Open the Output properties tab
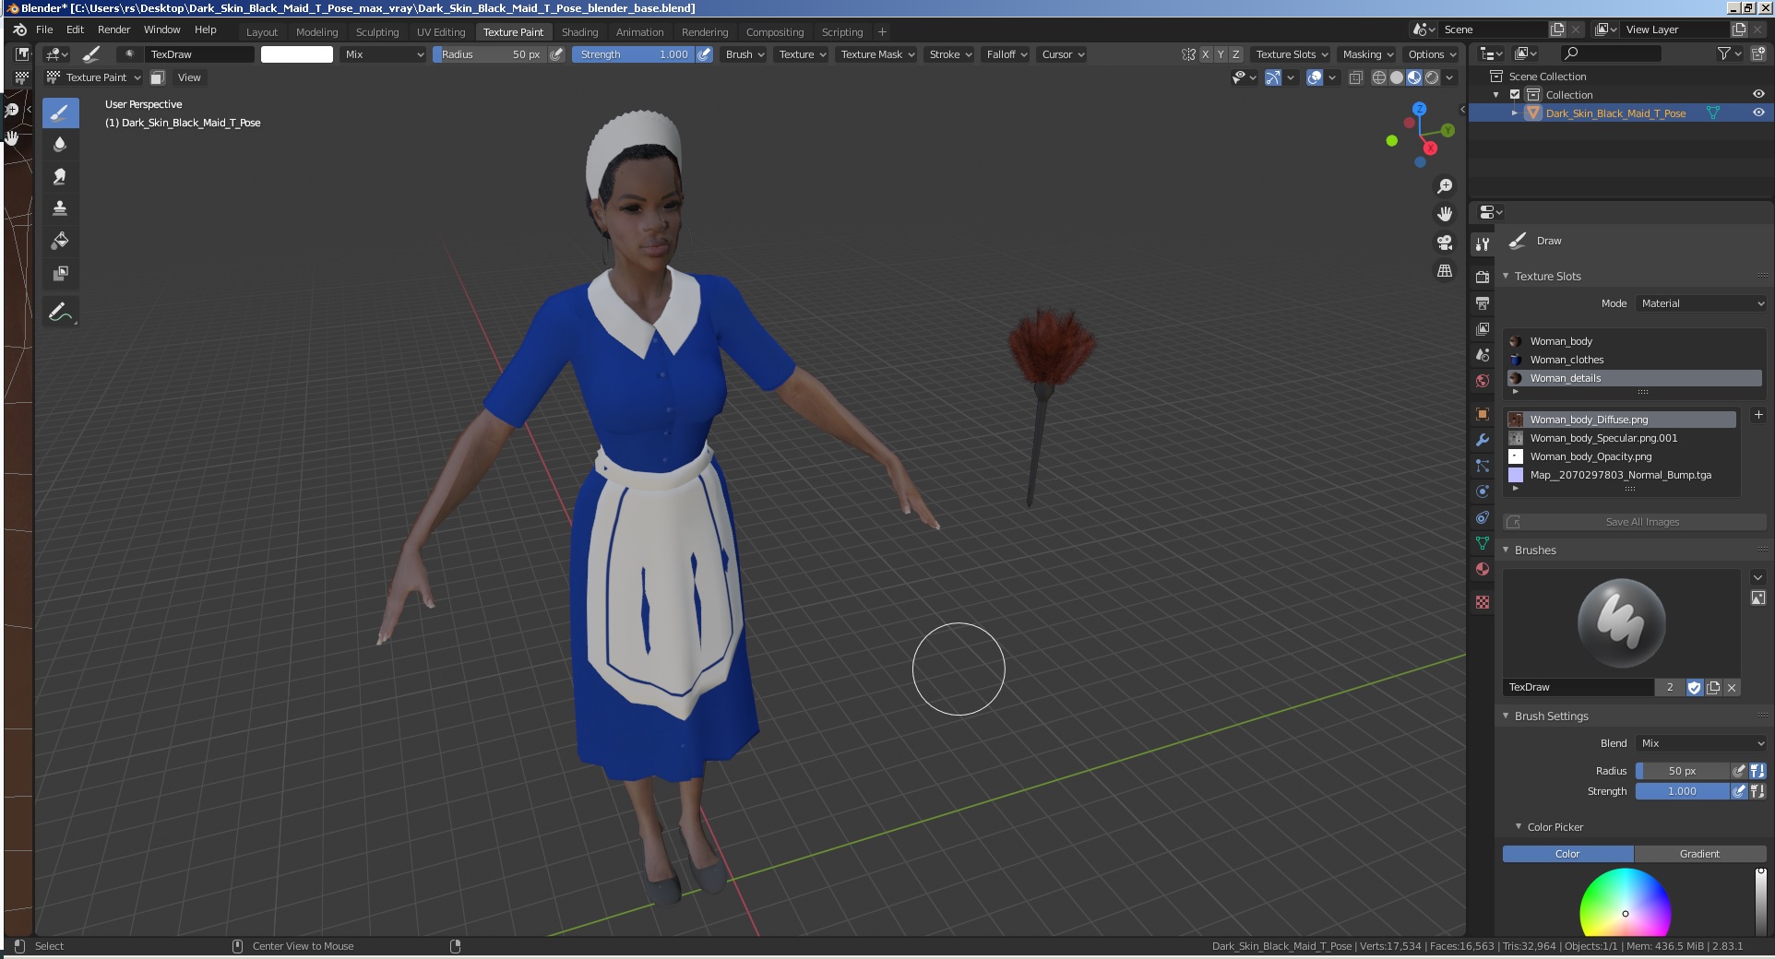The width and height of the screenshot is (1775, 959). (x=1483, y=302)
